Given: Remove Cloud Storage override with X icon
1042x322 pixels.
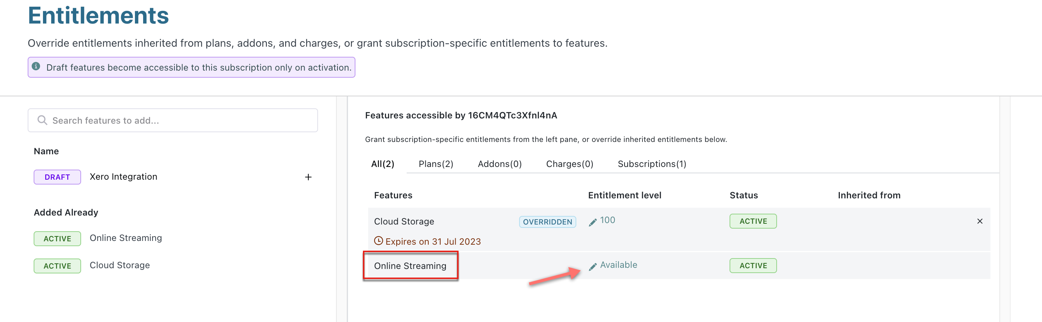Looking at the screenshot, I should [980, 221].
